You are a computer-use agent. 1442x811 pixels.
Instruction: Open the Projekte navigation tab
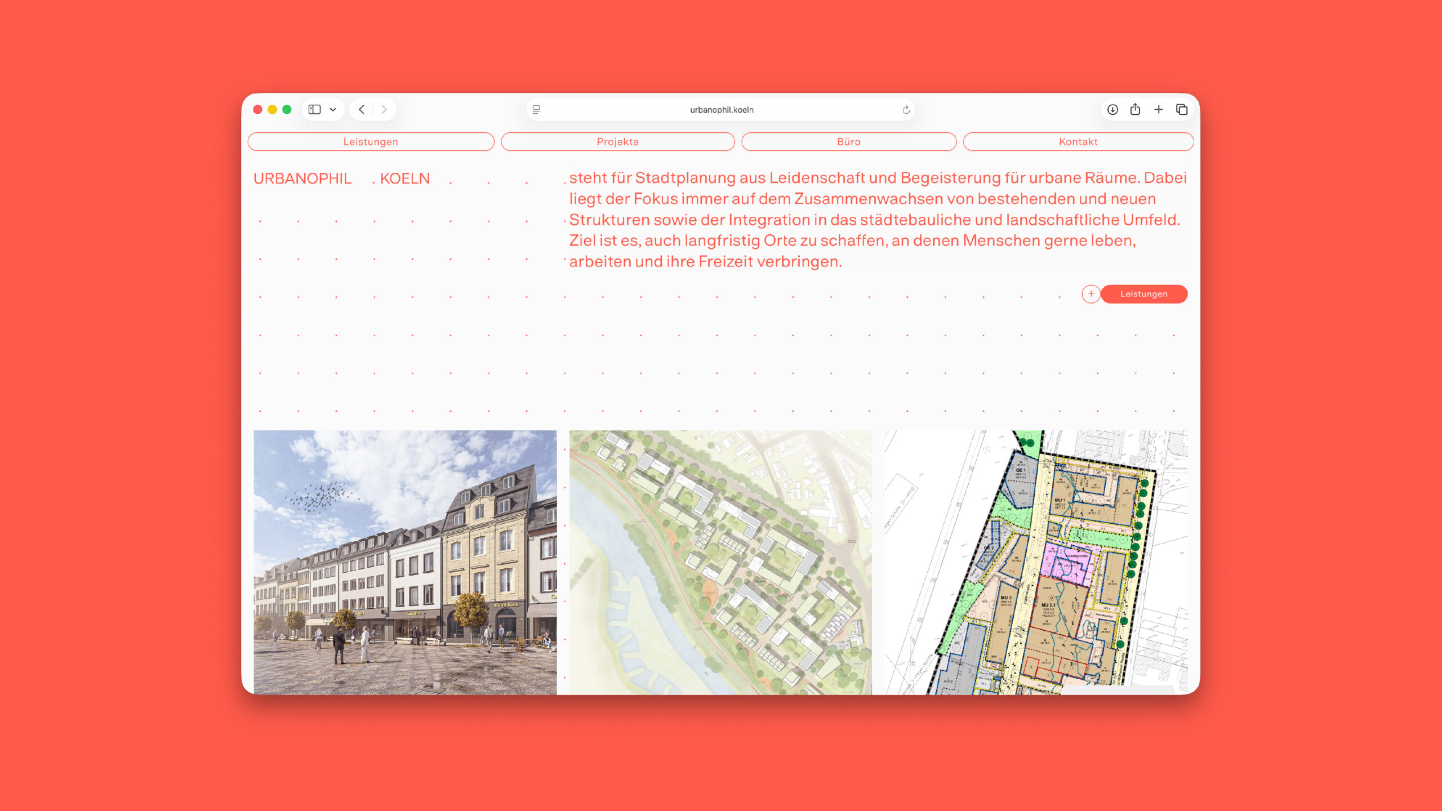(618, 142)
